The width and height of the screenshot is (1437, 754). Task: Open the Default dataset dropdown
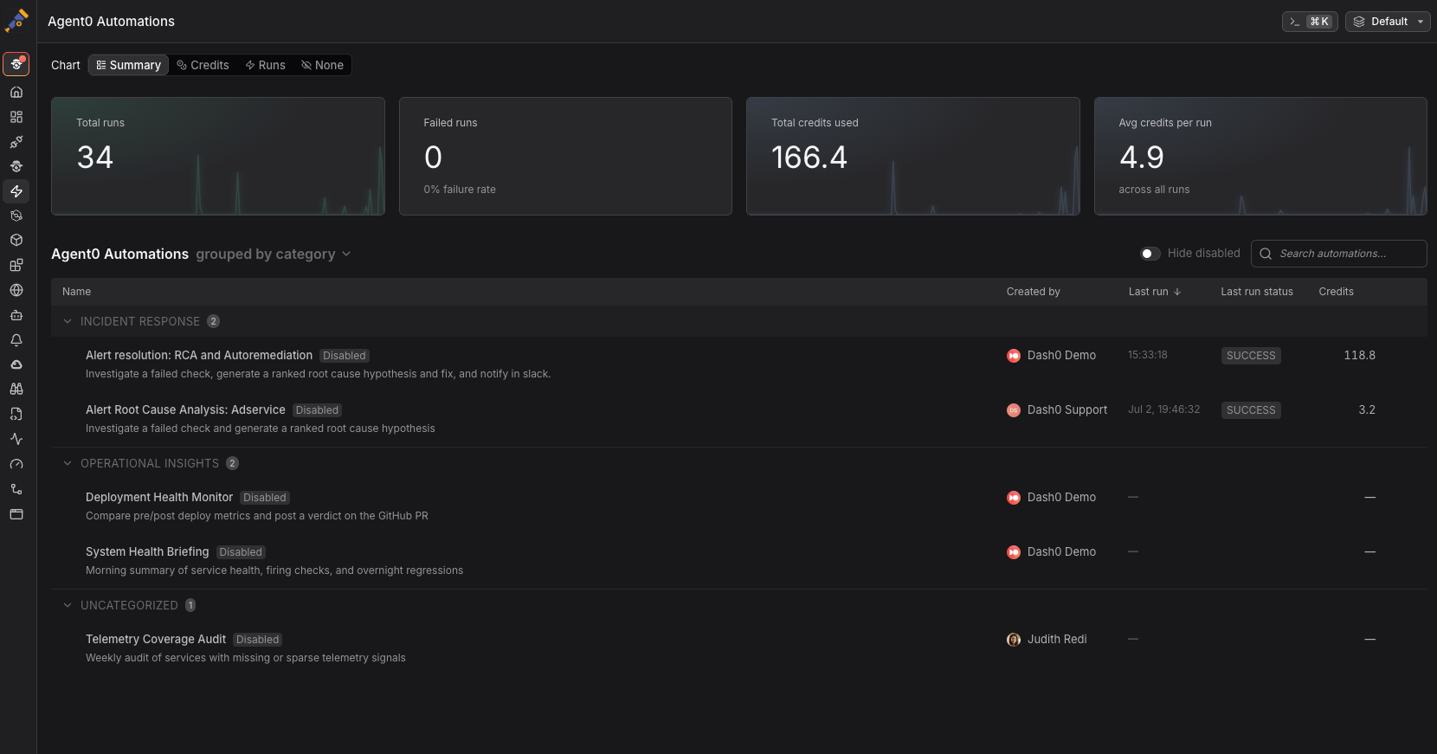1388,22
